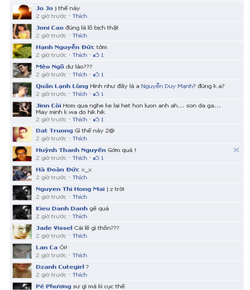
Task: Open the tagged Nguyễn Duy Mạnh profile link
Action: (x=167, y=86)
